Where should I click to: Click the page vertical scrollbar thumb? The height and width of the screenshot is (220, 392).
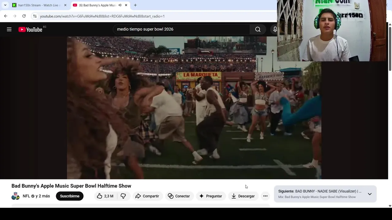(x=390, y=49)
